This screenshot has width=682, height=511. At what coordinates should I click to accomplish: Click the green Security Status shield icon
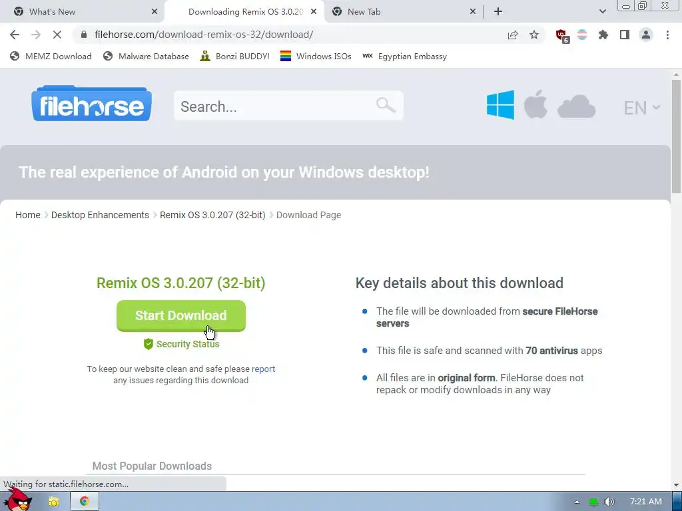(x=149, y=344)
